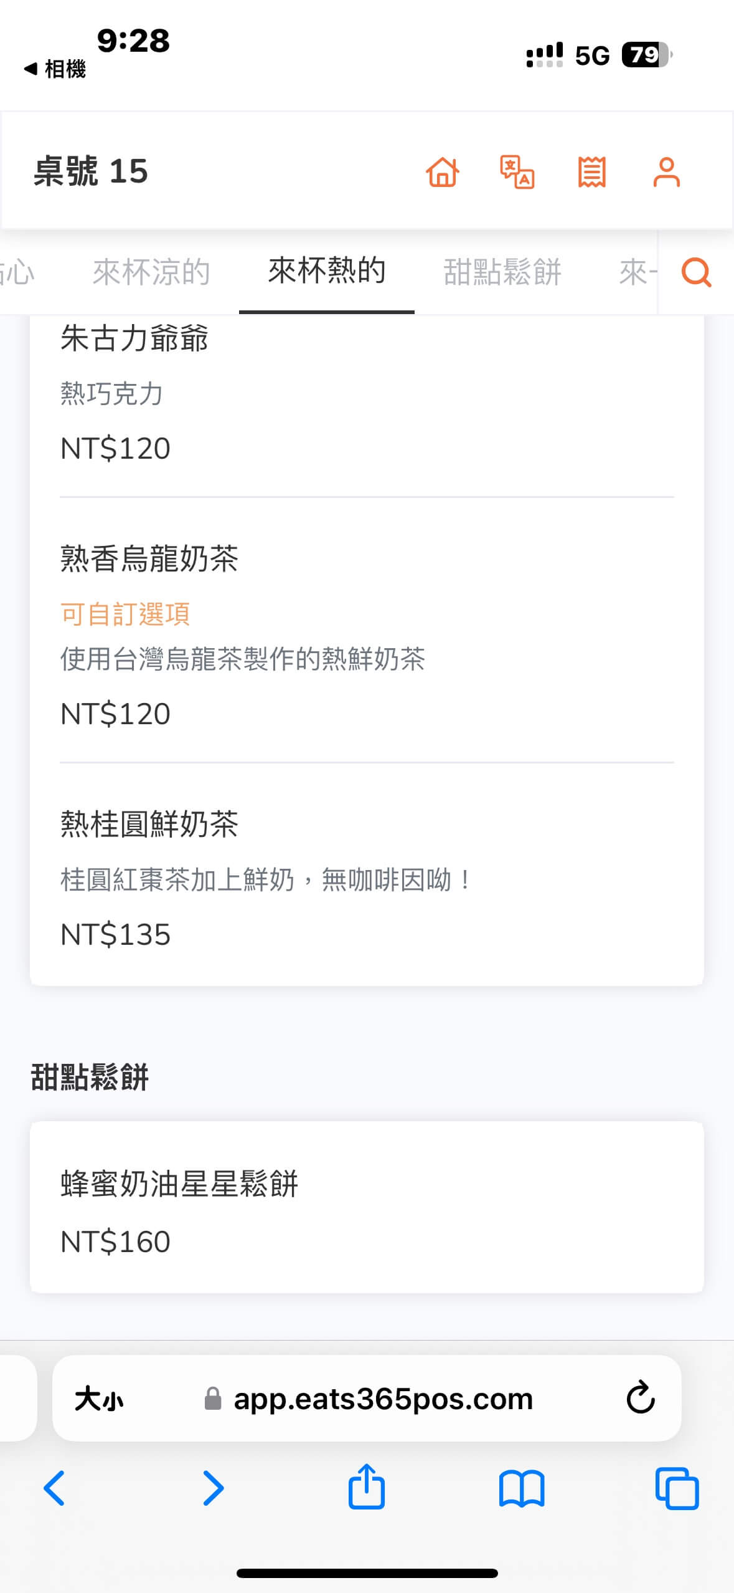Open Safari page size 大小 menu
734x1593 pixels.
[99, 1399]
